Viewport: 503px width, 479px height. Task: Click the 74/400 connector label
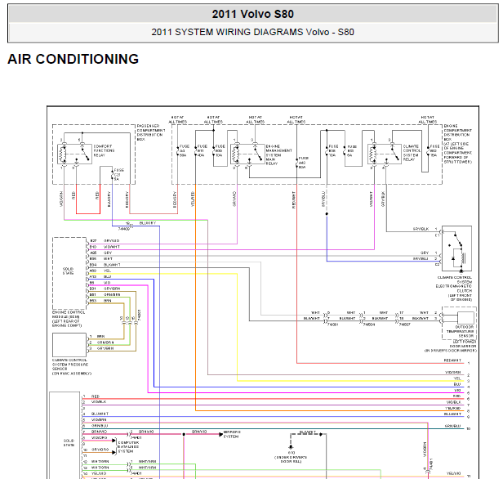point(124,229)
